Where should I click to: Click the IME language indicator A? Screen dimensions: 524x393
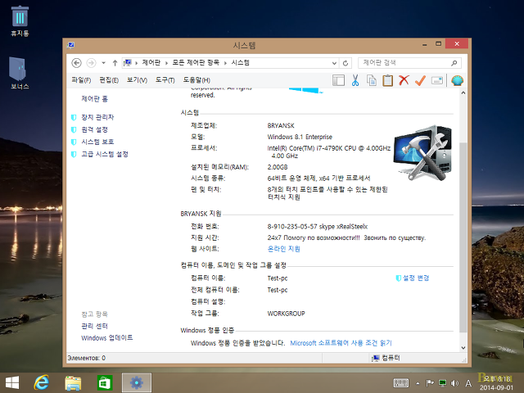[468, 383]
